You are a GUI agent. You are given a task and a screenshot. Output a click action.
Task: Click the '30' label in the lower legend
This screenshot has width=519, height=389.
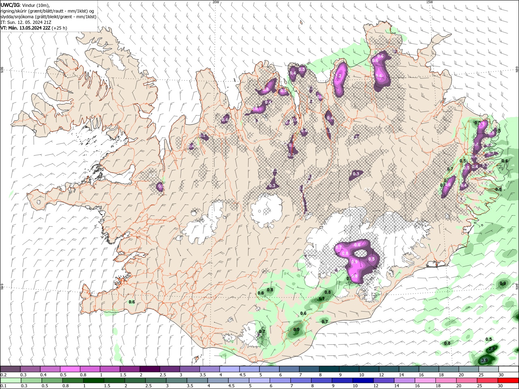click(x=501, y=387)
